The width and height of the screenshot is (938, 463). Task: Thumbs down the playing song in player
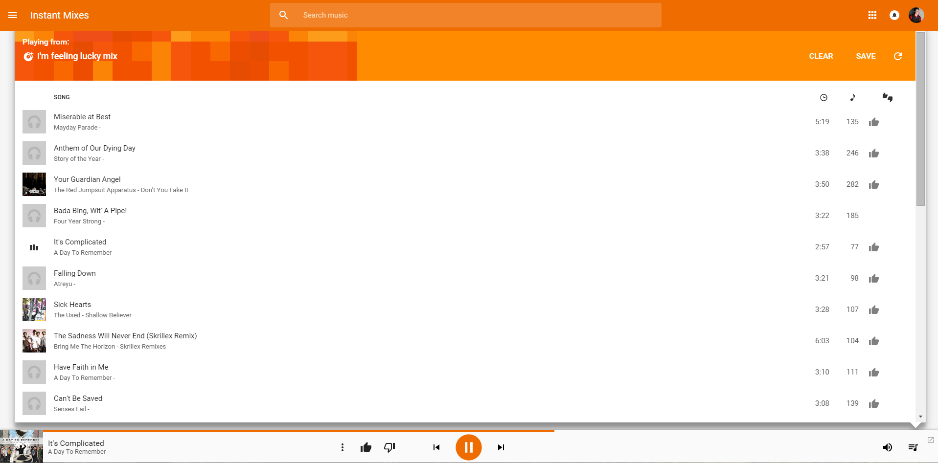tap(389, 447)
